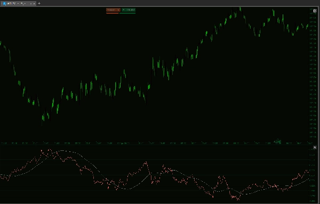Screen dimensions: 320x204
Task: Open the chart edit icon at upper right
Action: 315,11
